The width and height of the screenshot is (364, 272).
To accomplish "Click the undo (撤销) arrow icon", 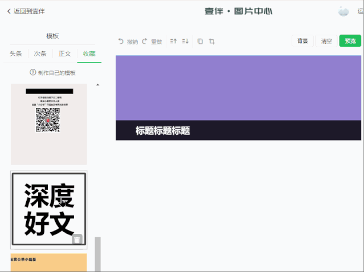I will tap(121, 42).
